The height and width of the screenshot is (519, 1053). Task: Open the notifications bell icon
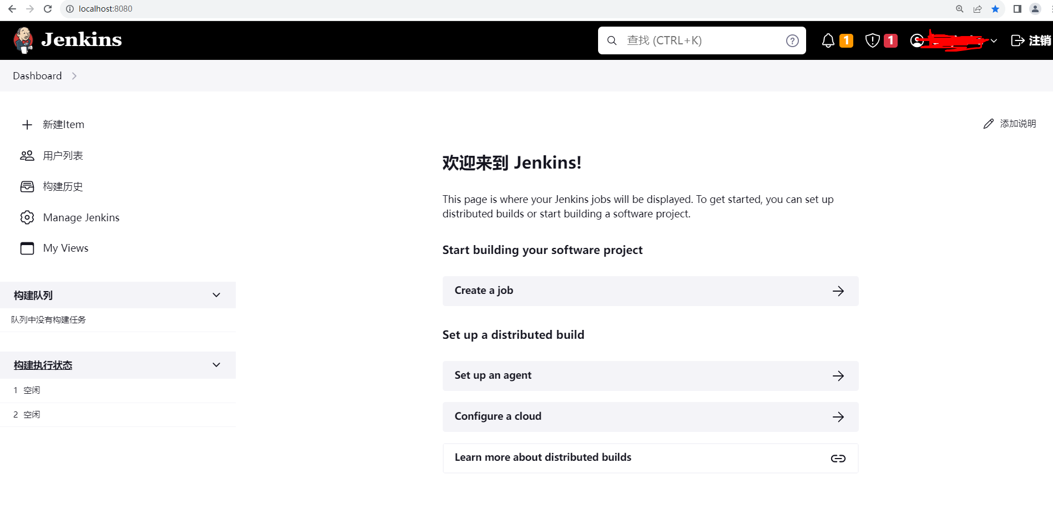point(828,40)
